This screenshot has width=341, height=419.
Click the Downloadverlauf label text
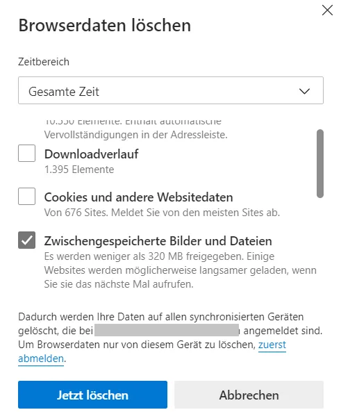tap(91, 154)
